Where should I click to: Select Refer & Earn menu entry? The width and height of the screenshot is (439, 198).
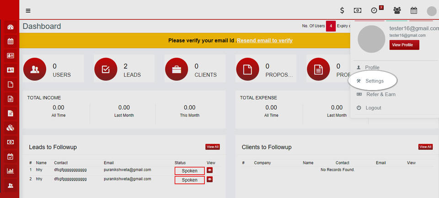click(x=380, y=94)
